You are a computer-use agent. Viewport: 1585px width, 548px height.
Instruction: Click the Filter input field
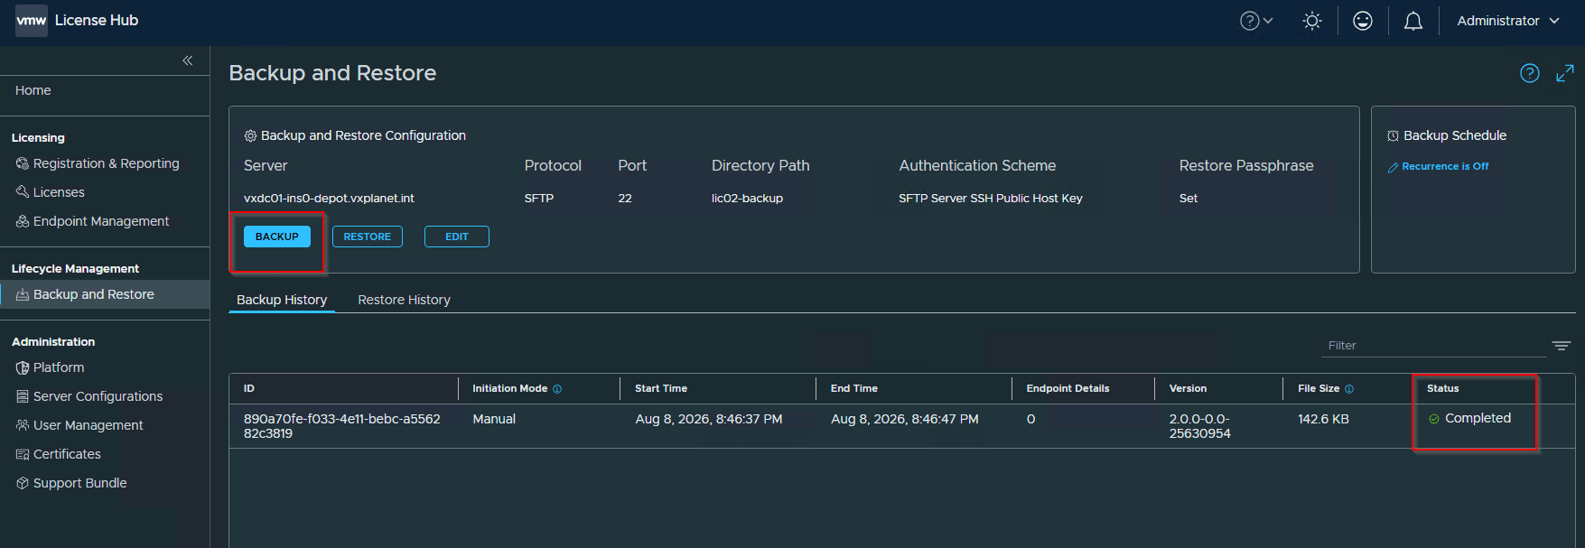(x=1434, y=346)
